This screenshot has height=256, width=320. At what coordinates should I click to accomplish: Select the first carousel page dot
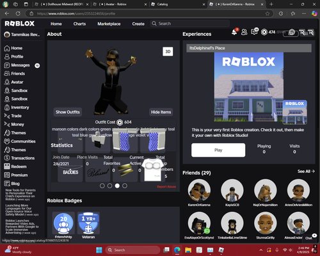pyautogui.click(x=102, y=186)
